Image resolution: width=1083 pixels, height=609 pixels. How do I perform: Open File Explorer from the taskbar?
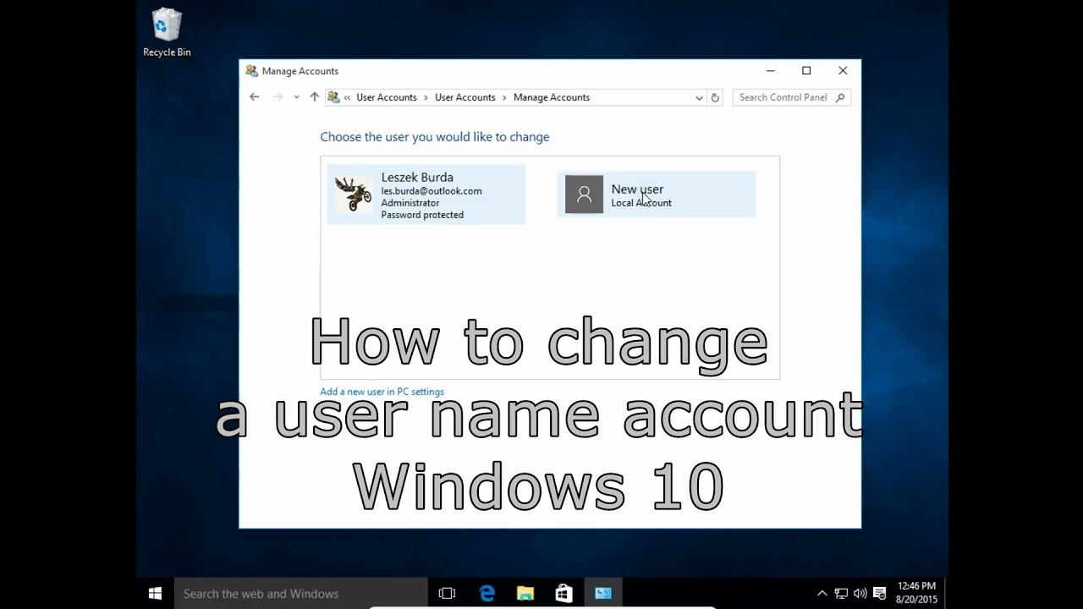525,594
